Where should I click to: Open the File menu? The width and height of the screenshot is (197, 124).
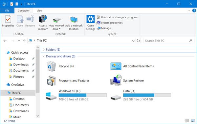click(x=7, y=11)
